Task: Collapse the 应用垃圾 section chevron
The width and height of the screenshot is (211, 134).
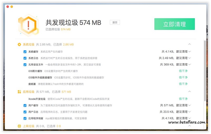Action: coord(189,92)
